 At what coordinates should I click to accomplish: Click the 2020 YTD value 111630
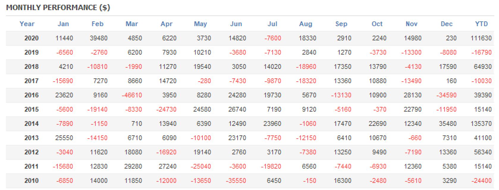(481, 38)
